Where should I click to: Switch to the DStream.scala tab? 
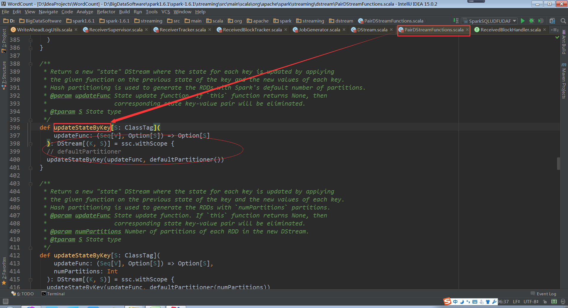(x=372, y=30)
